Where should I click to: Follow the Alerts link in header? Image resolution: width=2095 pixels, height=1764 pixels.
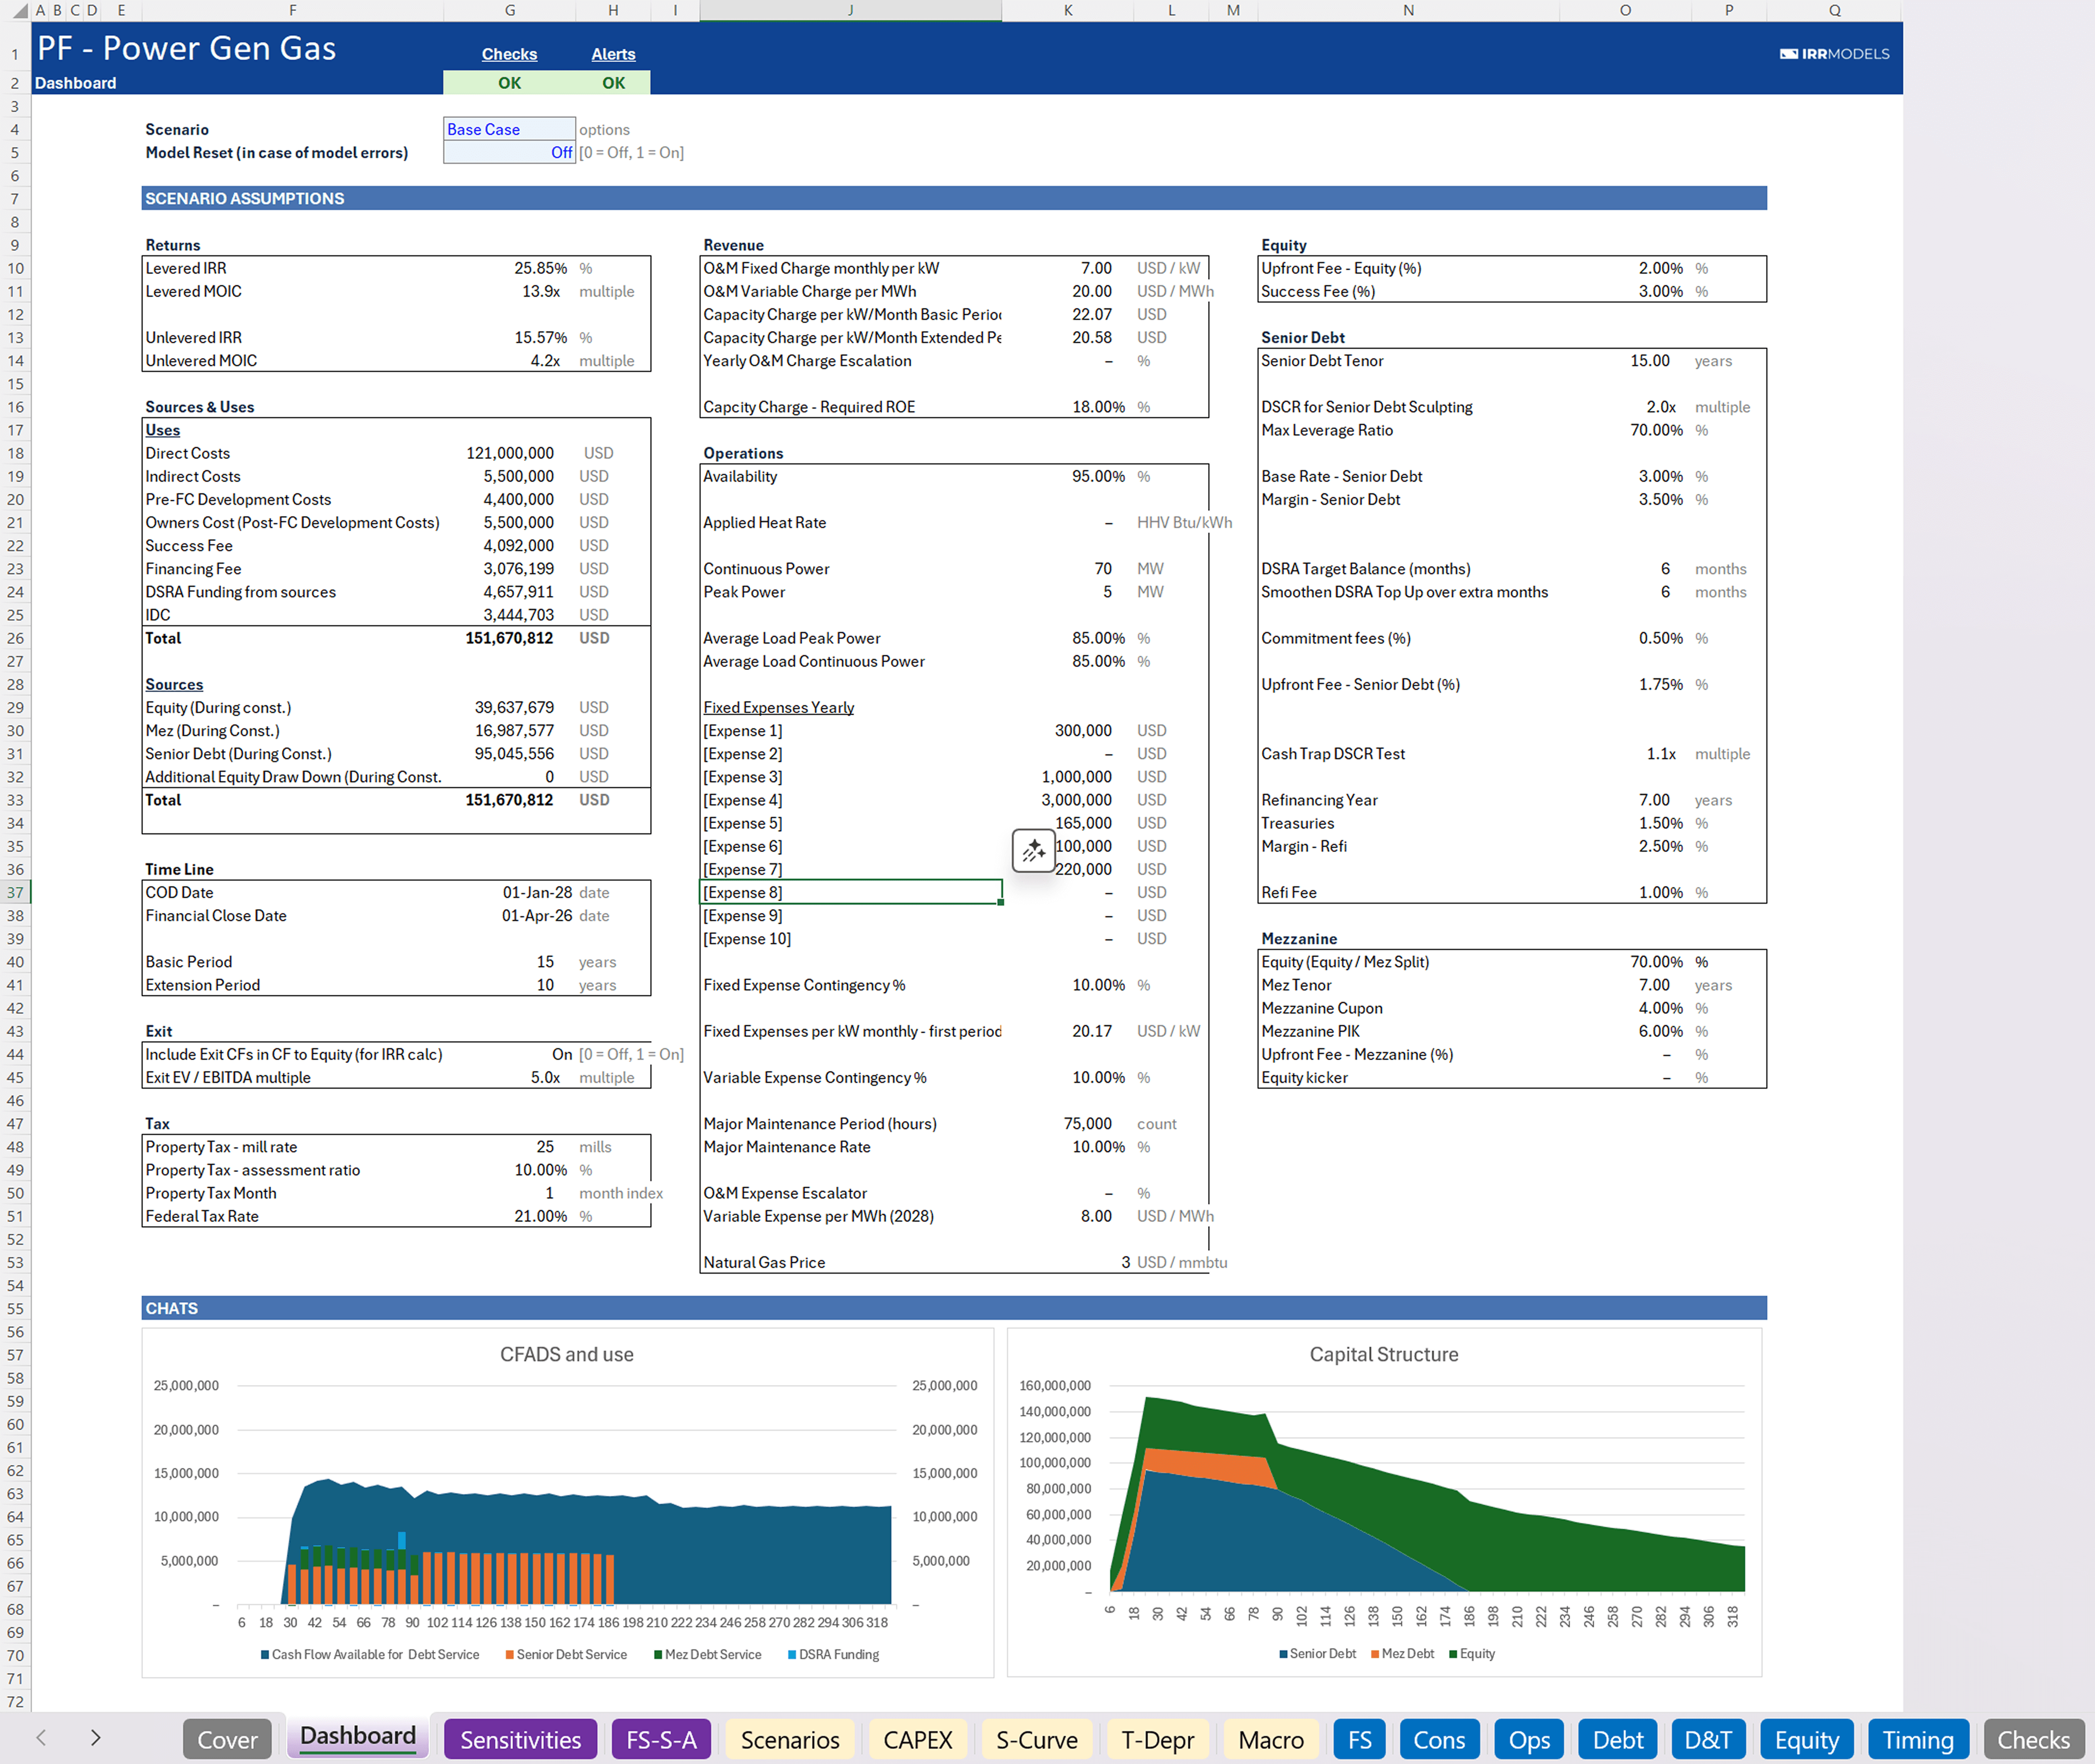[613, 54]
